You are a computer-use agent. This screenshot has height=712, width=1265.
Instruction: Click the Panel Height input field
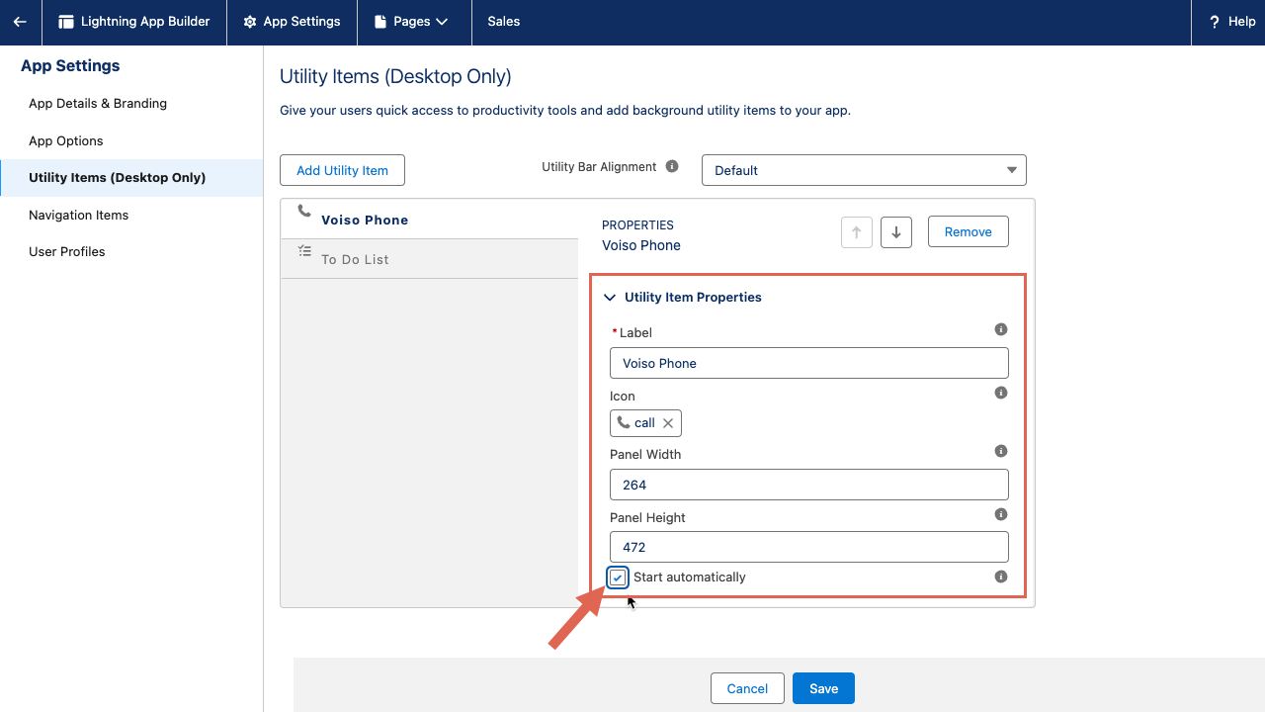[809, 547]
